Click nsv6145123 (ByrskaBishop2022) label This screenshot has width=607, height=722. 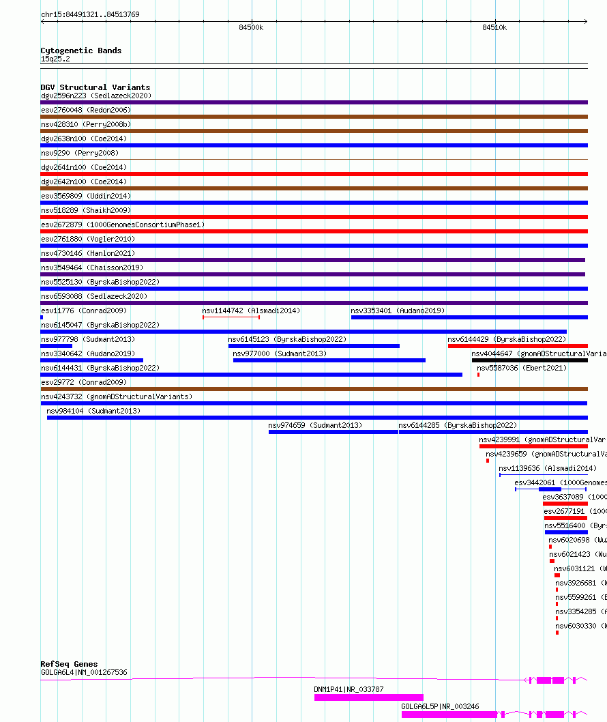(287, 339)
